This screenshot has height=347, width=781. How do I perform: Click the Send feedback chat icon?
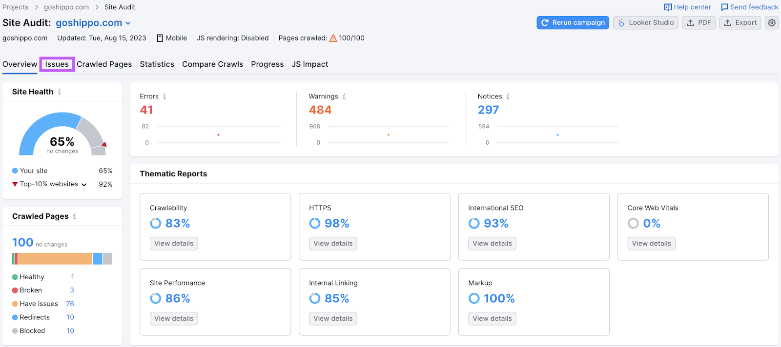click(x=724, y=7)
